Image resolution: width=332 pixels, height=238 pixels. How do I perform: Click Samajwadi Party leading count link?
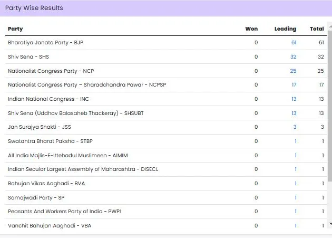click(295, 197)
